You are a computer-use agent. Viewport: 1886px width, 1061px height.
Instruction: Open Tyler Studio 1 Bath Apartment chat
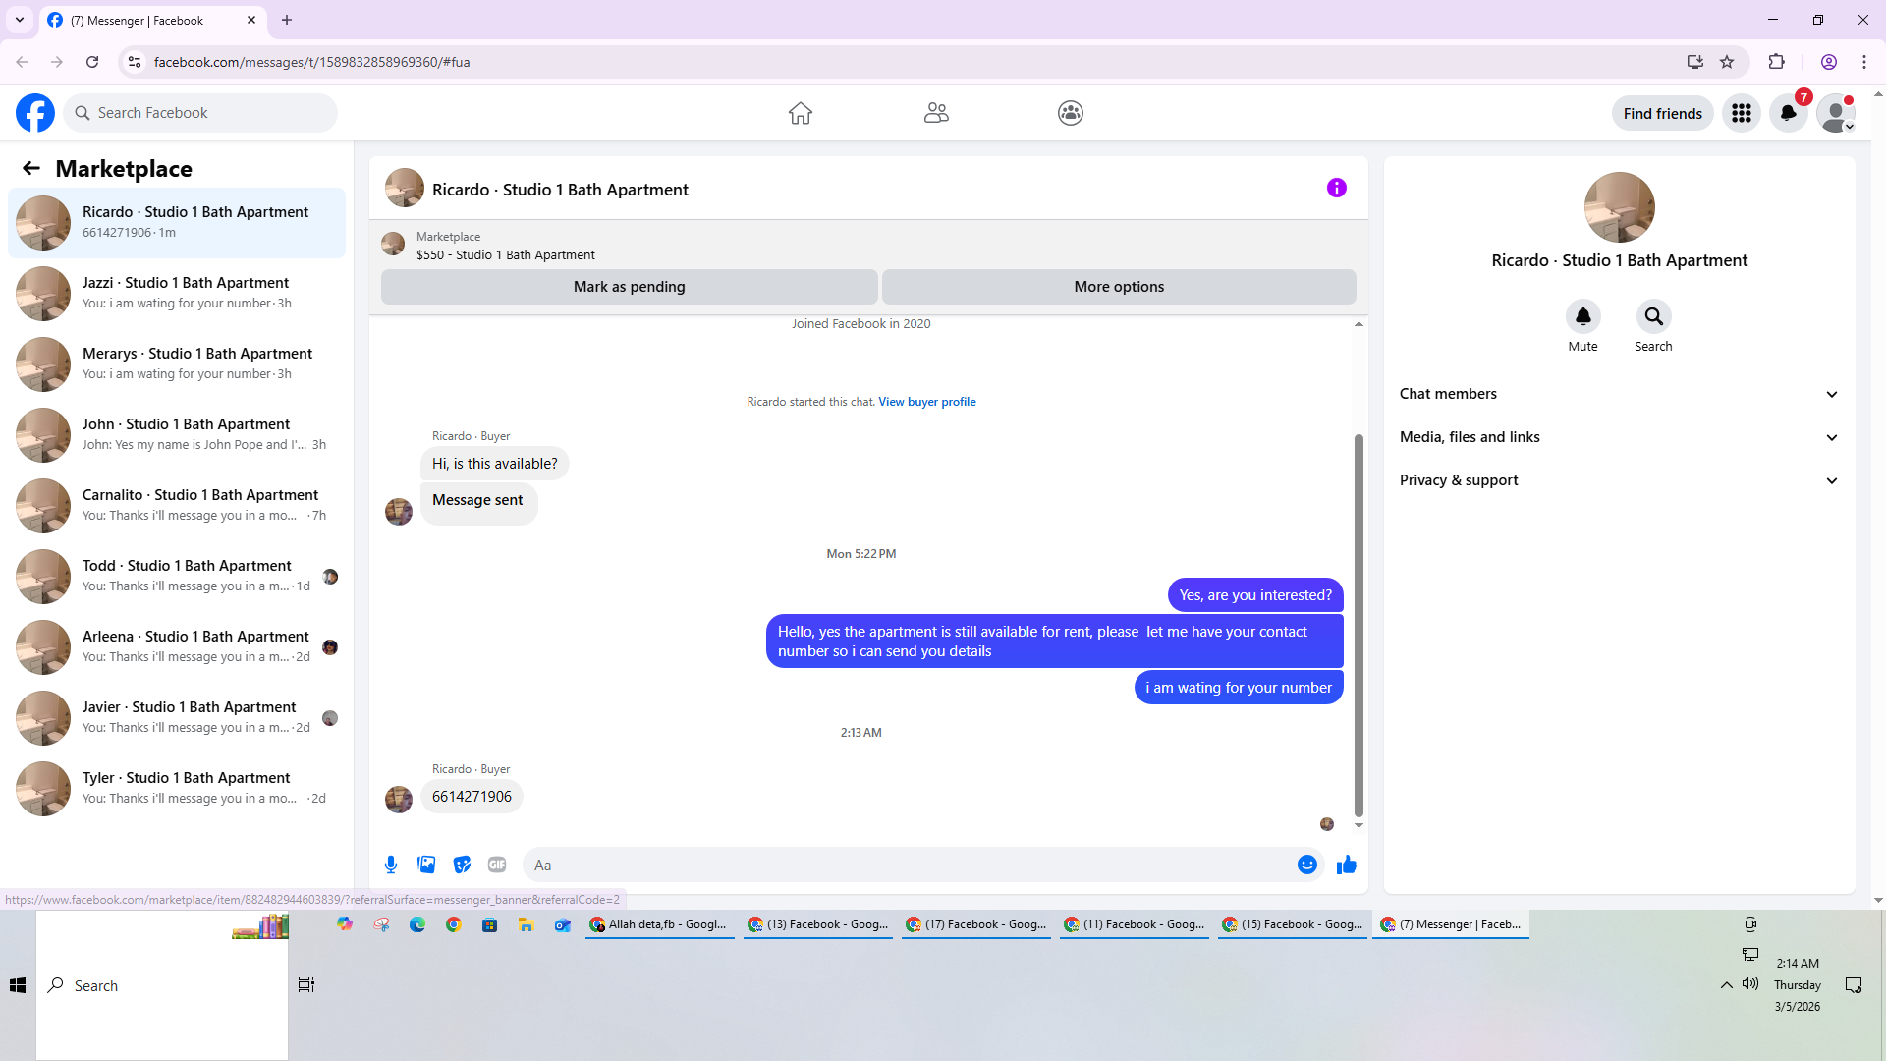tap(177, 788)
